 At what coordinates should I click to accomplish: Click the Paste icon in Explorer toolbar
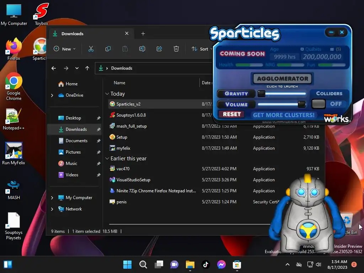[125, 49]
